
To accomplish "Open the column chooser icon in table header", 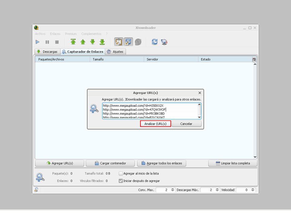I will coord(254,59).
